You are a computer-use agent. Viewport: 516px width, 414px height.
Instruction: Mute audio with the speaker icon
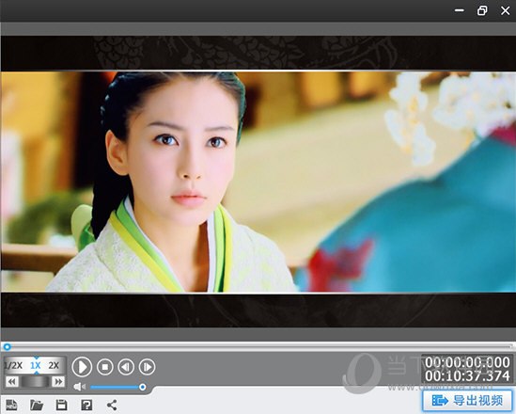click(79, 387)
